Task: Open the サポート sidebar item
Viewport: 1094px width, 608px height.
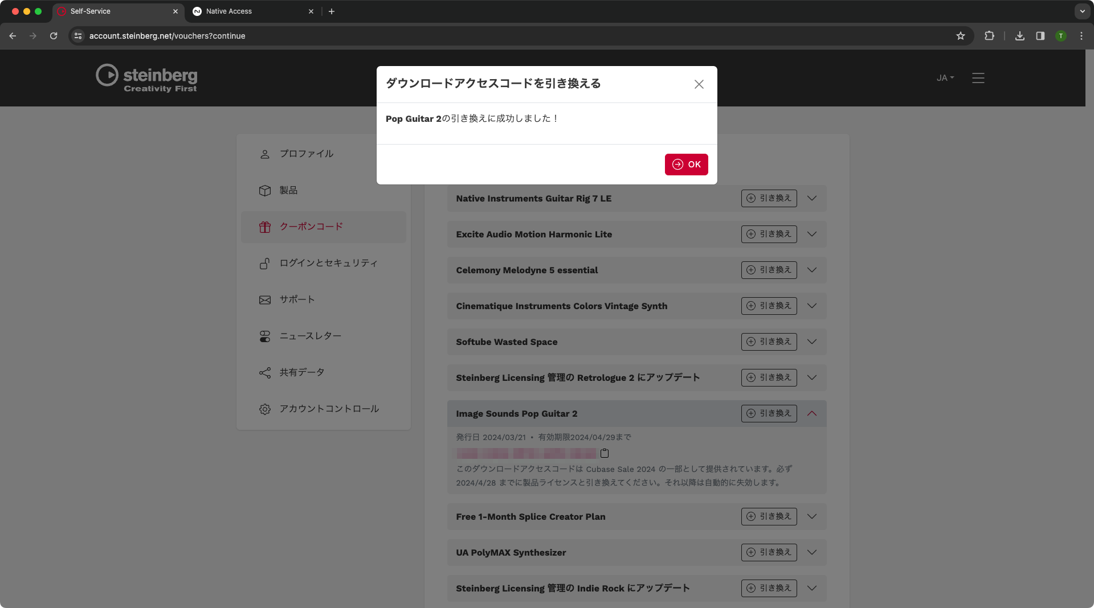Action: pos(324,299)
